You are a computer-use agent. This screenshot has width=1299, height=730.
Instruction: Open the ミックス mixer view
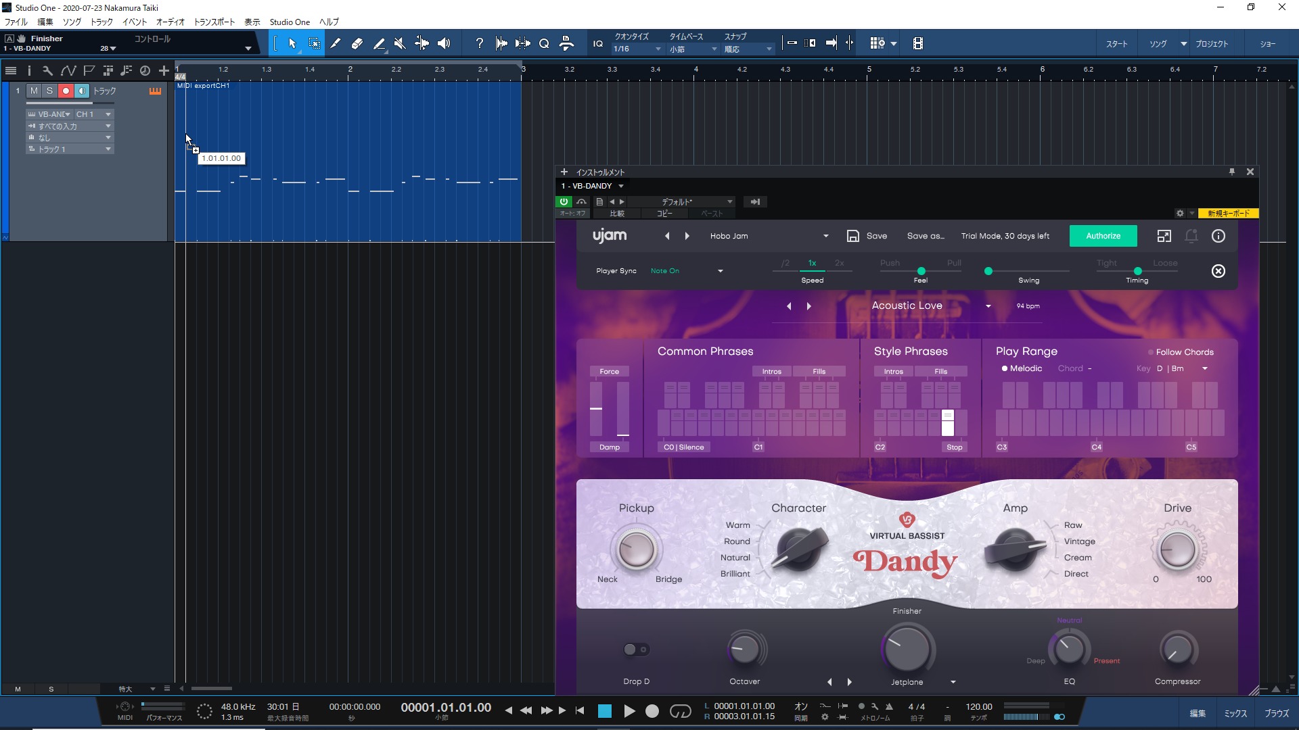[1235, 713]
